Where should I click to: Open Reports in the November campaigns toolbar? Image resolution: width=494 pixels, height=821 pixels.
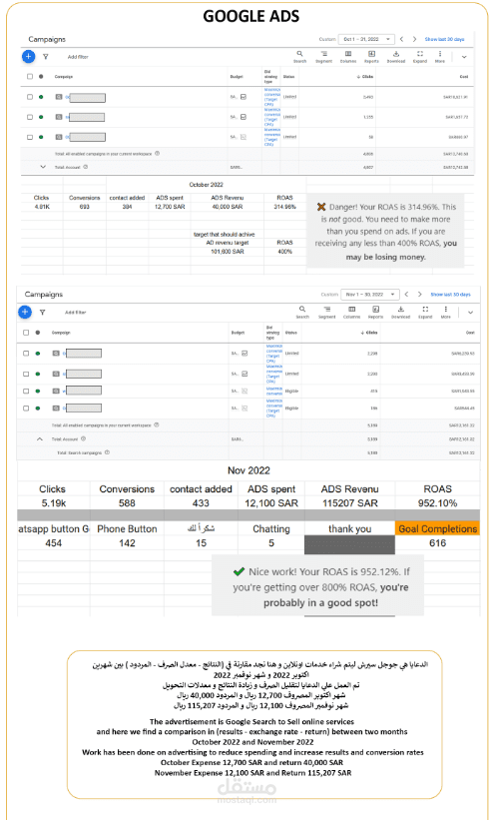(375, 312)
